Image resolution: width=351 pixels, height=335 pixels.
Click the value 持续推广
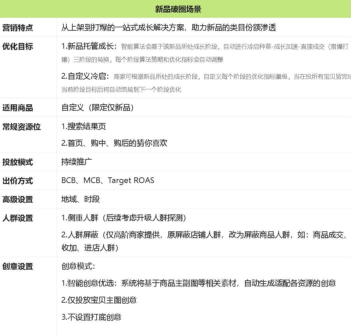[77, 162]
